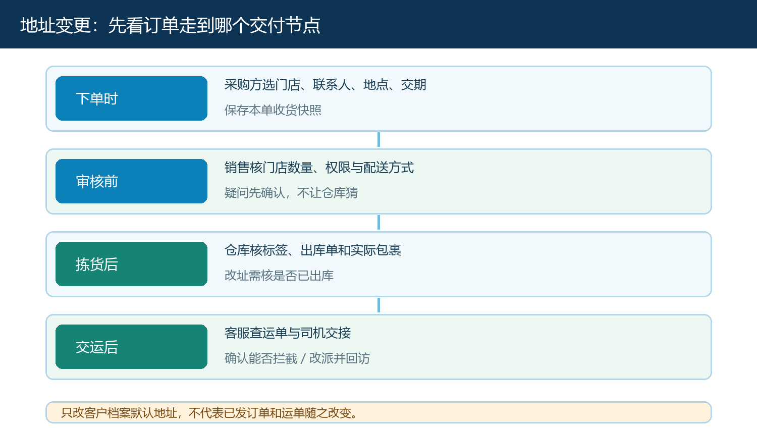
Task: Click the line 销售核门店数量、权限与配送方式
Action: (x=319, y=168)
